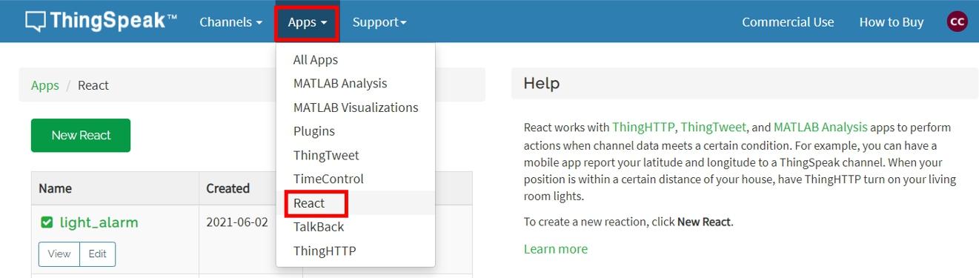The image size is (979, 278).
Task: Open the Apps breadcrumb link
Action: 45,85
